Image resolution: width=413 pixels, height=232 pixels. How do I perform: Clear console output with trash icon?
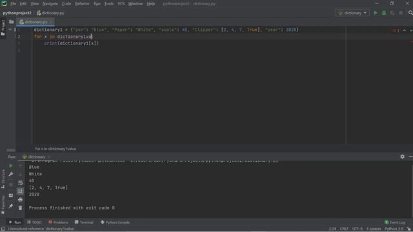tap(20, 208)
